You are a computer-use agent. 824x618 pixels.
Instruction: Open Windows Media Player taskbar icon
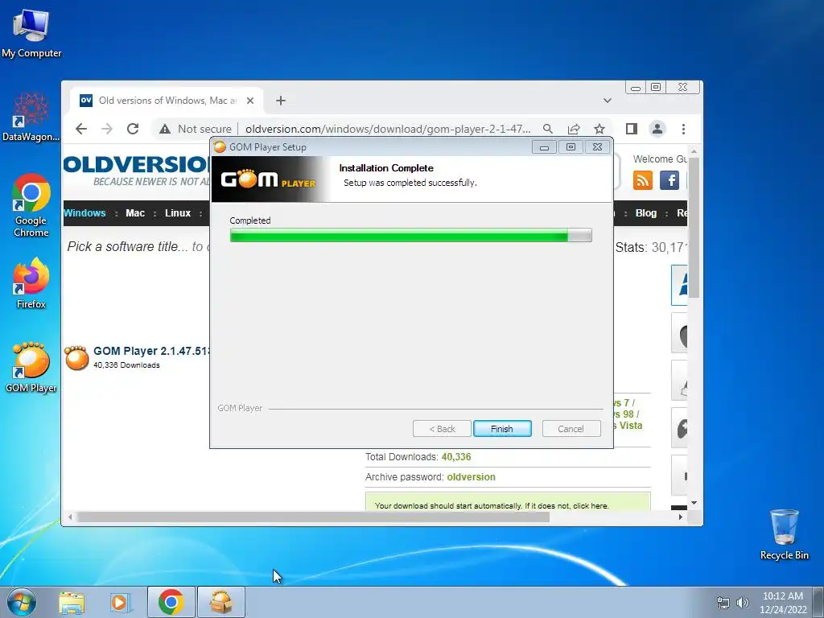(121, 602)
